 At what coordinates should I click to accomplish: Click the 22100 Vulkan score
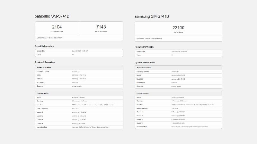click(178, 28)
